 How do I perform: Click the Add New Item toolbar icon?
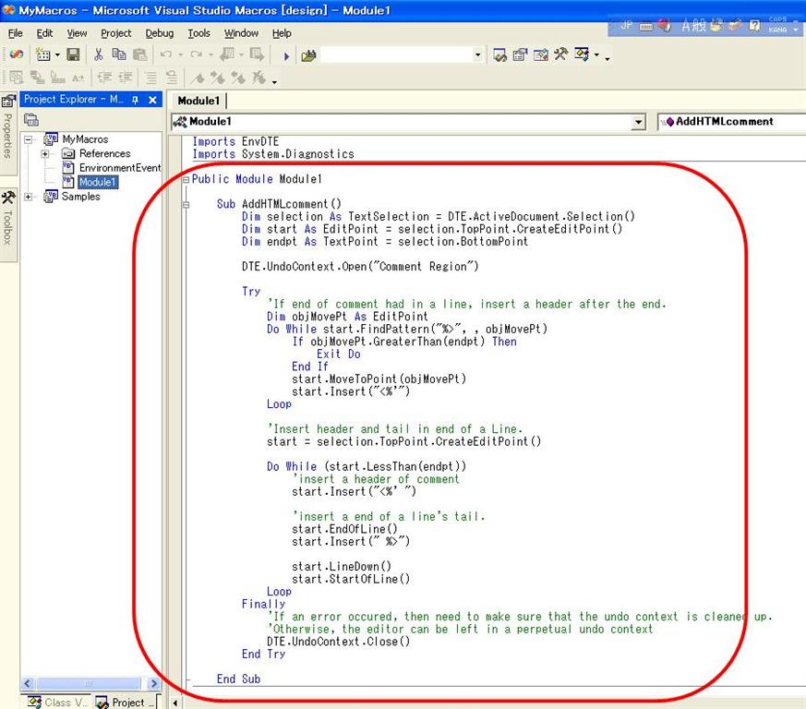click(43, 54)
